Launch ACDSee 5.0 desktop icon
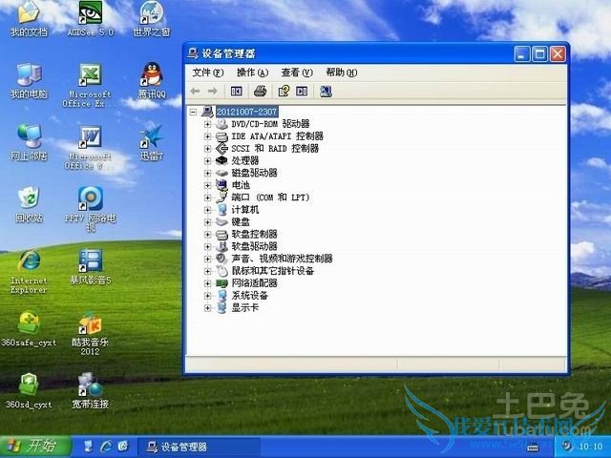Image resolution: width=611 pixels, height=458 pixels. (91, 19)
